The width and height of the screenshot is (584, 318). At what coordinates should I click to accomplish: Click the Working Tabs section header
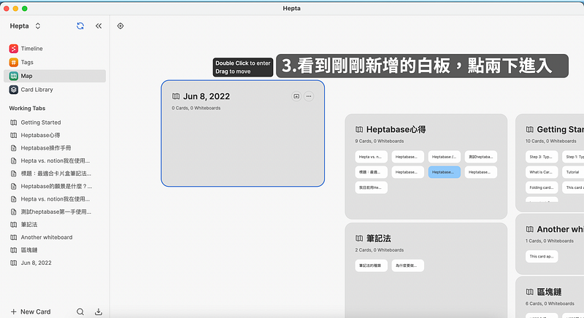[27, 108]
